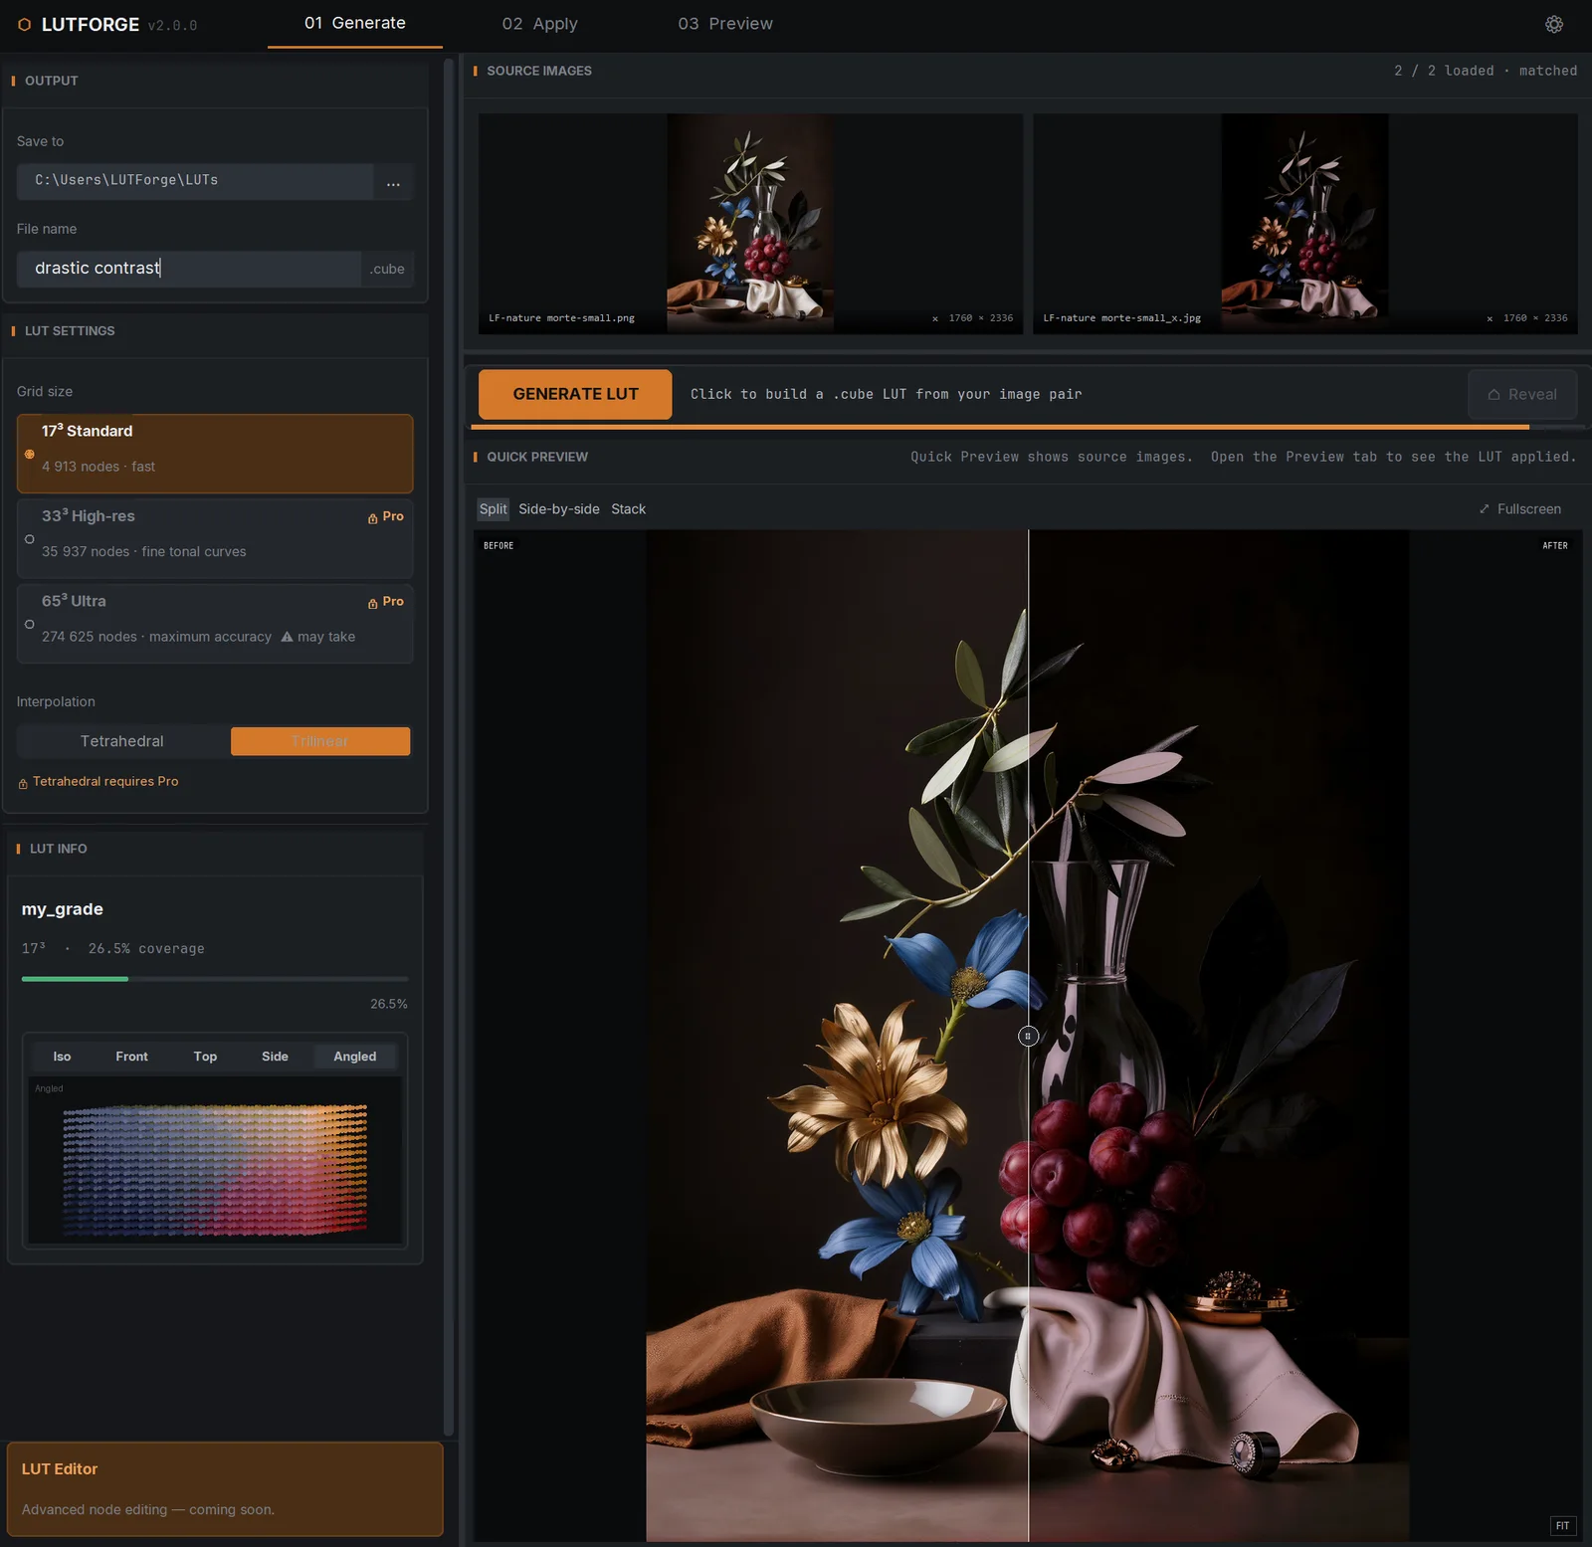This screenshot has height=1547, width=1592.
Task: Click the .cube extension label
Action: pyautogui.click(x=387, y=270)
